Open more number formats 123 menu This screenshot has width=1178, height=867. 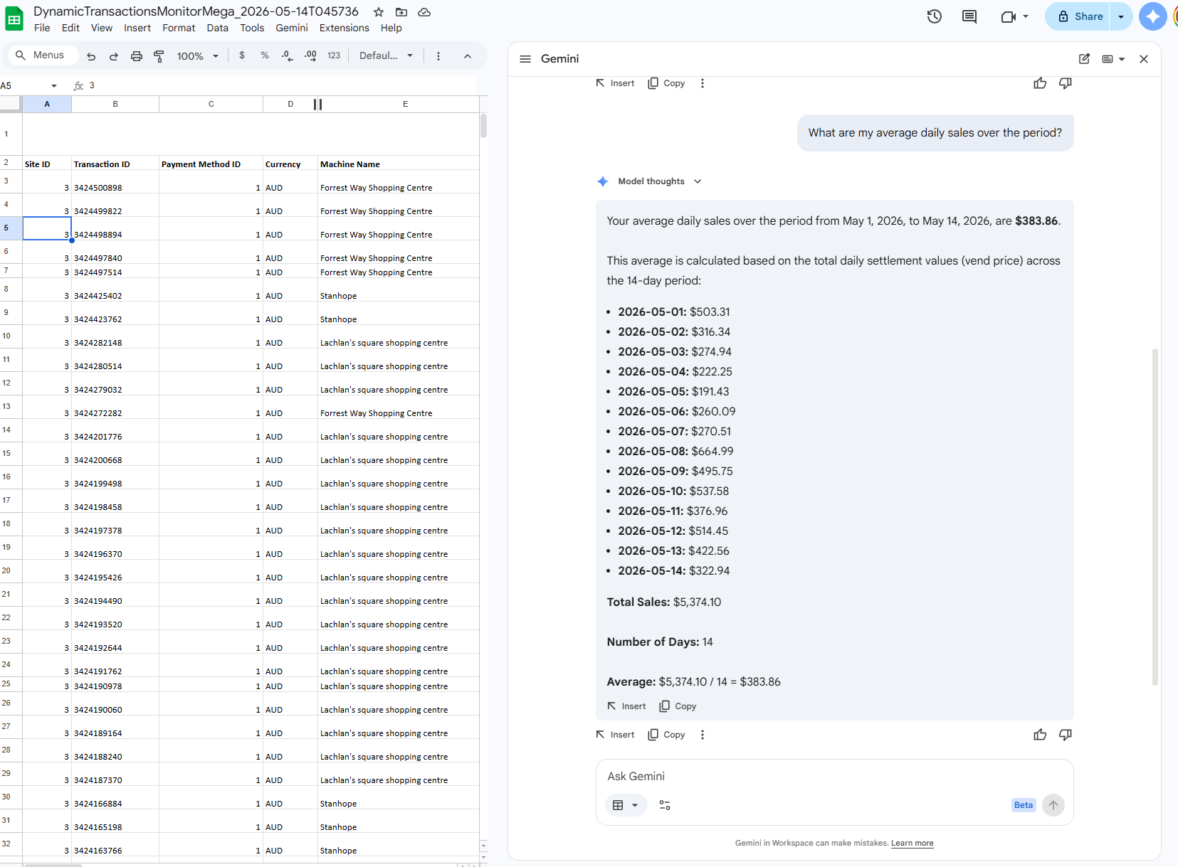(334, 55)
